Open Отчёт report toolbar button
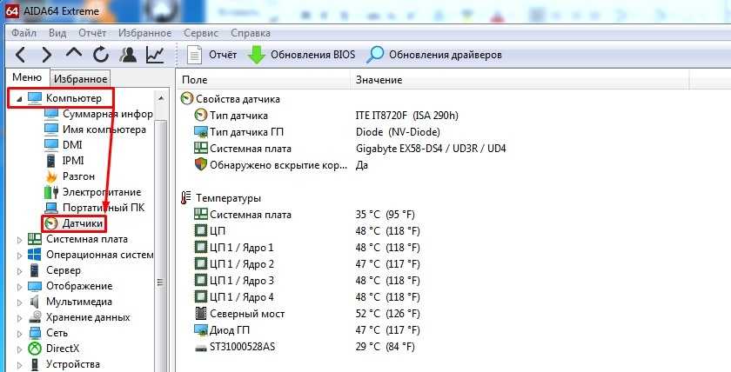This screenshot has width=731, height=372. [213, 55]
